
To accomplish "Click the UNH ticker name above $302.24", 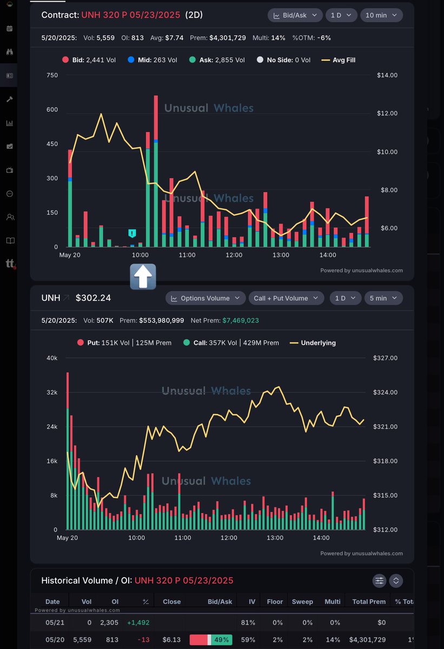I will pyautogui.click(x=50, y=298).
